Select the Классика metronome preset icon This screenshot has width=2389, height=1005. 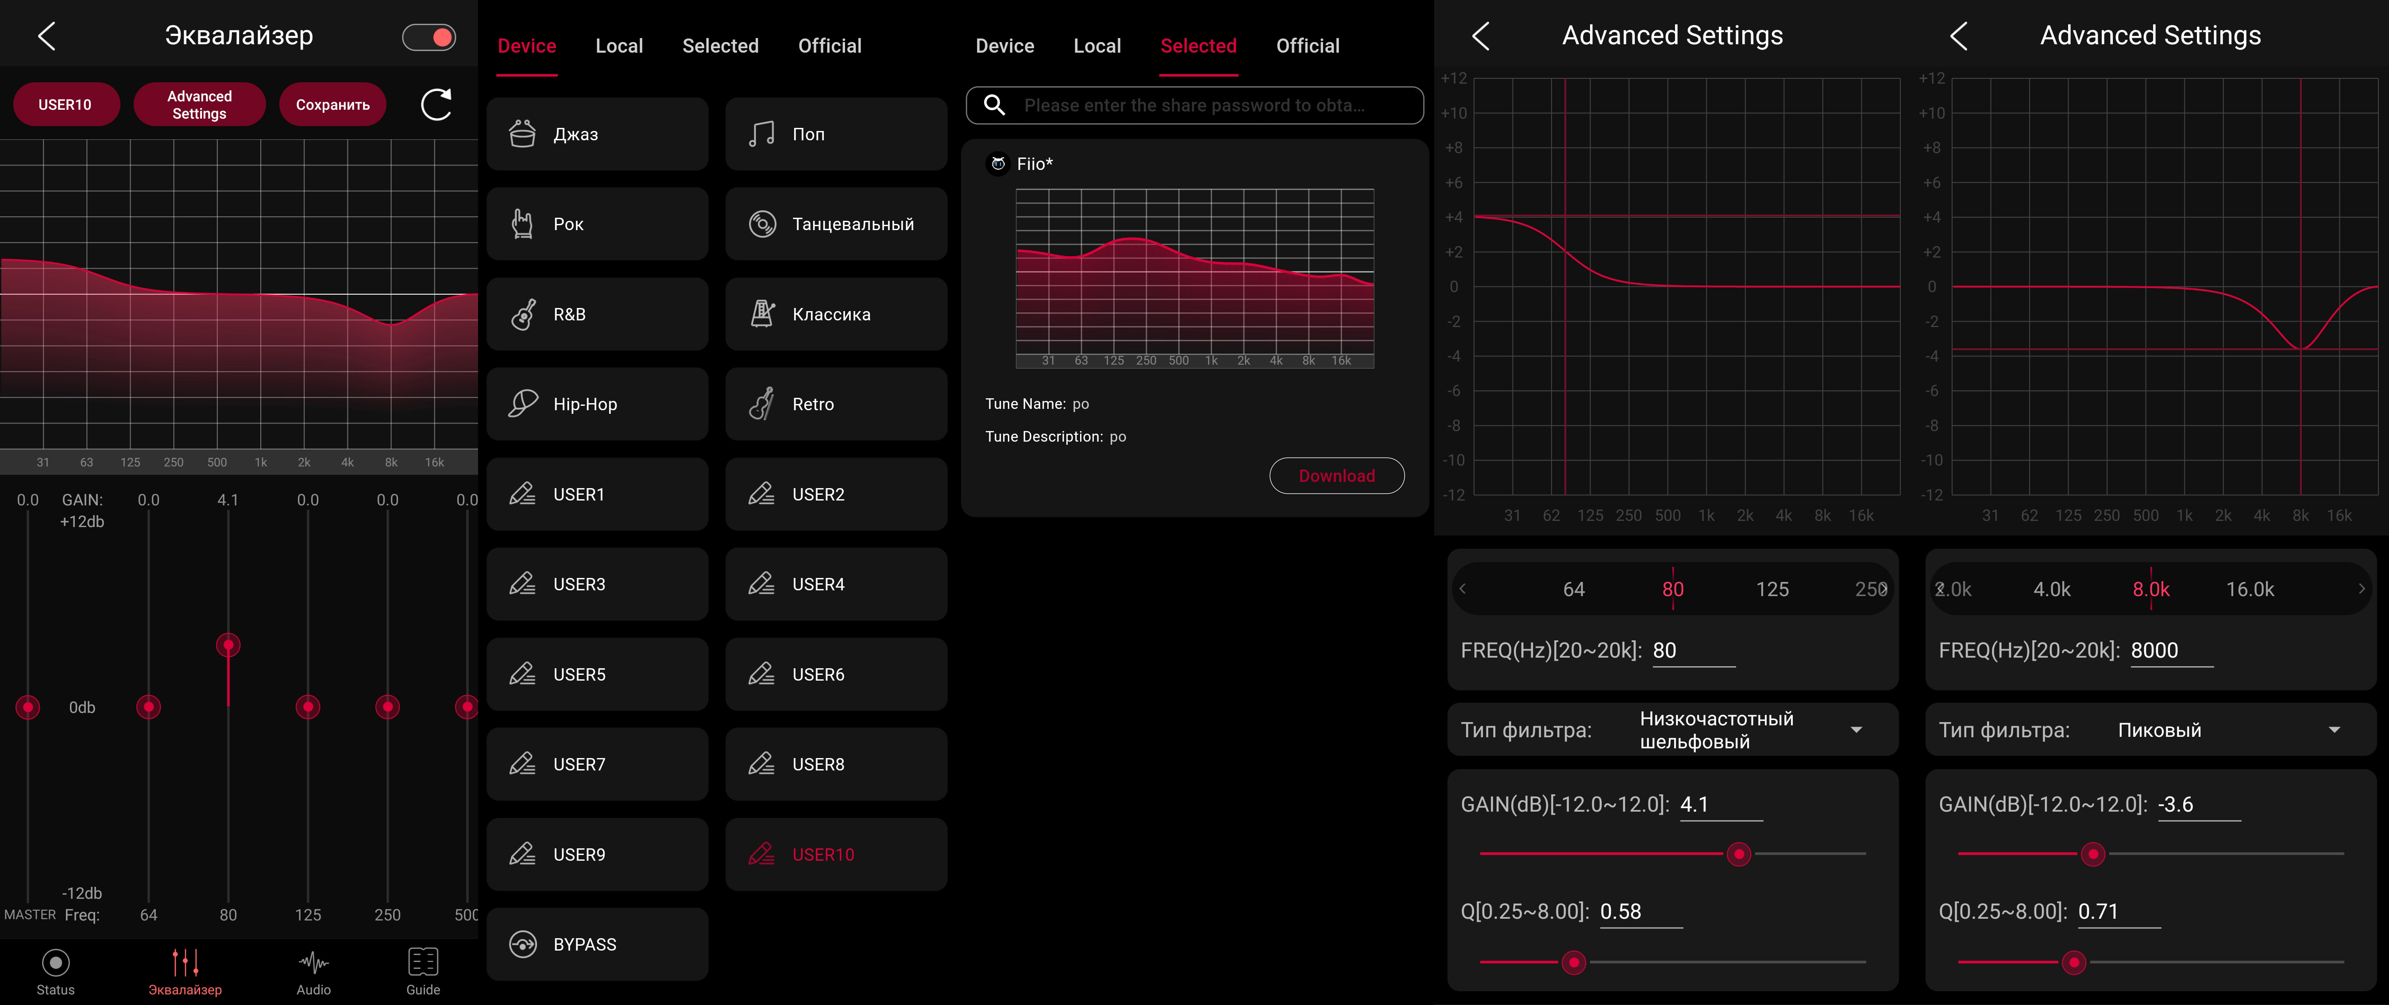(762, 314)
